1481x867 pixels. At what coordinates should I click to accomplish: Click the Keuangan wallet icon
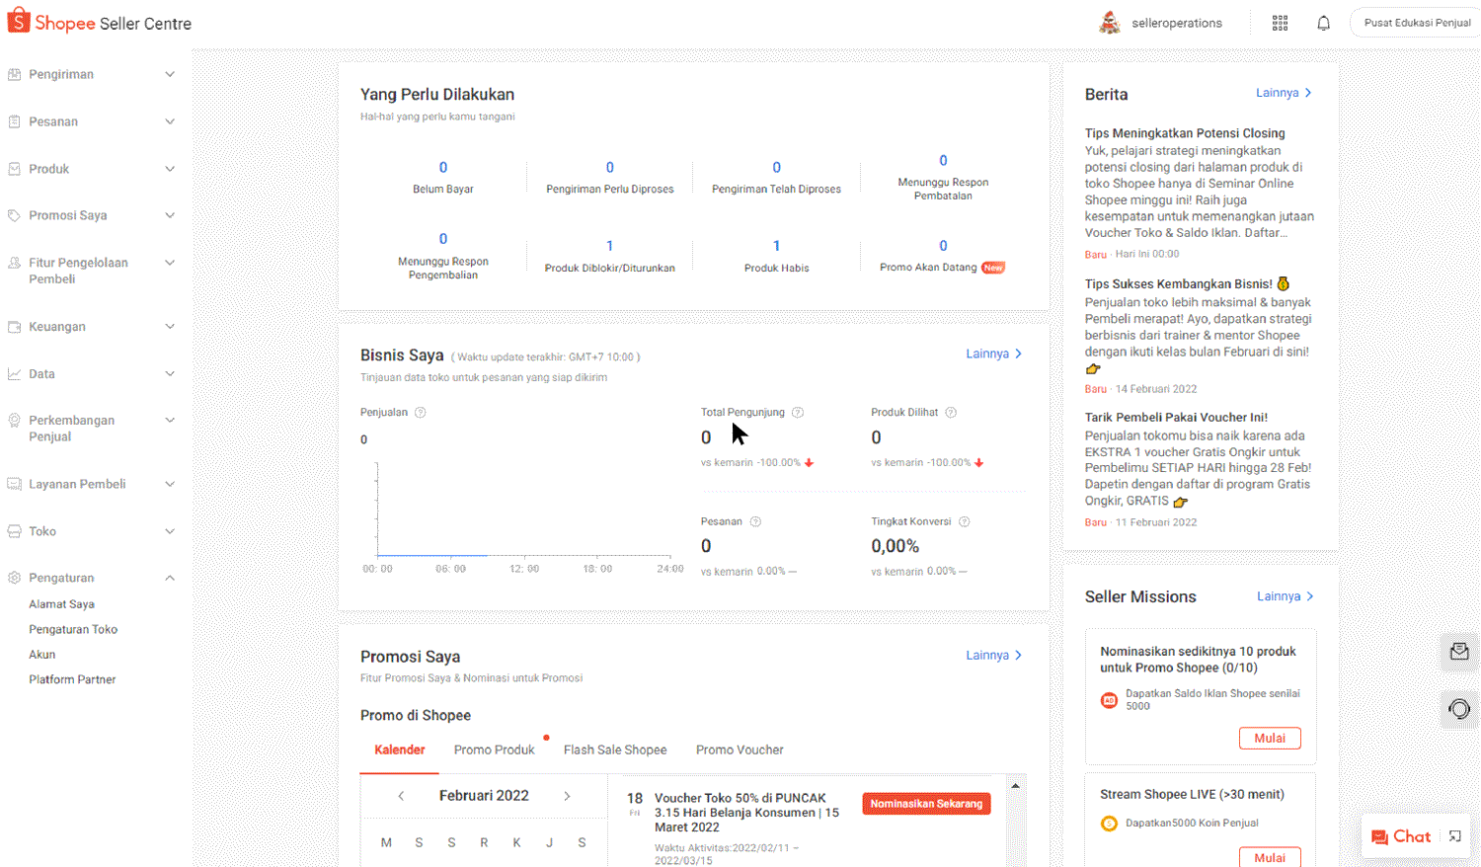[x=15, y=327]
